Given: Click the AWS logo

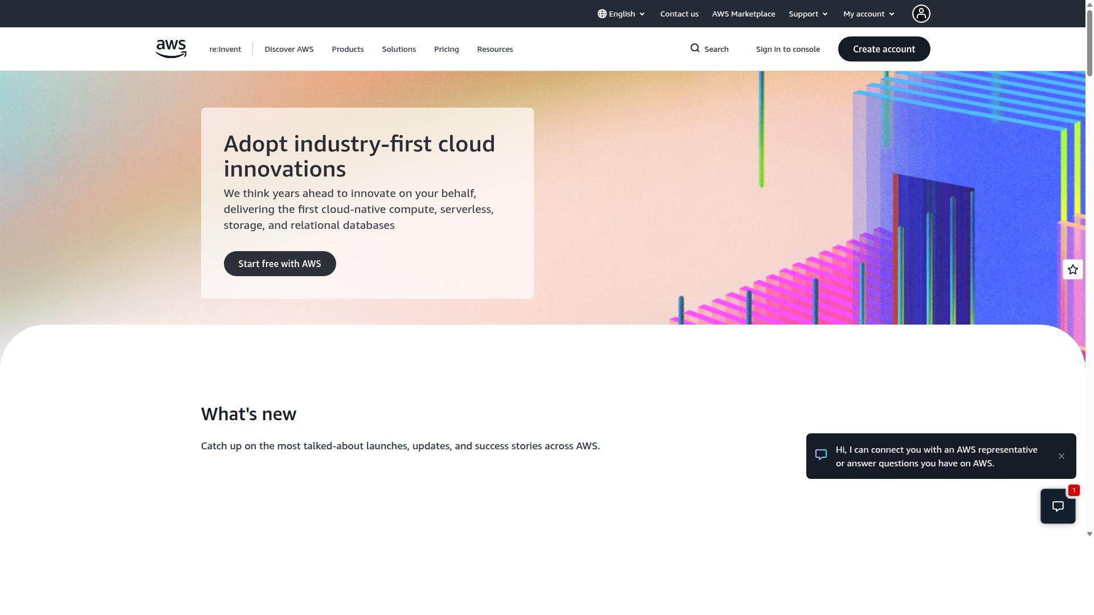Looking at the screenshot, I should [171, 49].
